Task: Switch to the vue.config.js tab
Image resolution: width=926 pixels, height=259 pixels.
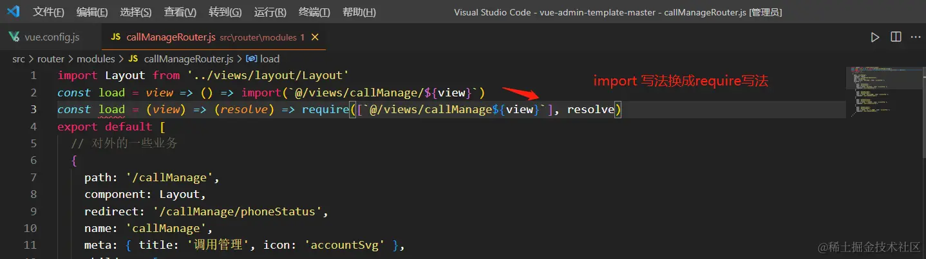Action: click(x=50, y=37)
